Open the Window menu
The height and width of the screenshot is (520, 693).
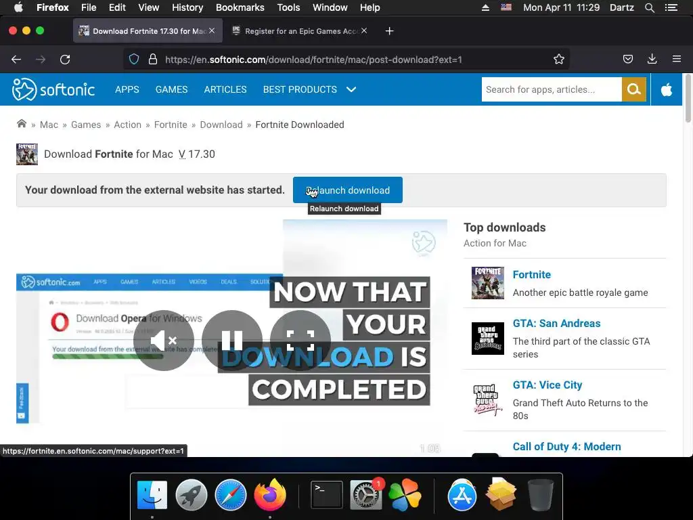tap(330, 7)
